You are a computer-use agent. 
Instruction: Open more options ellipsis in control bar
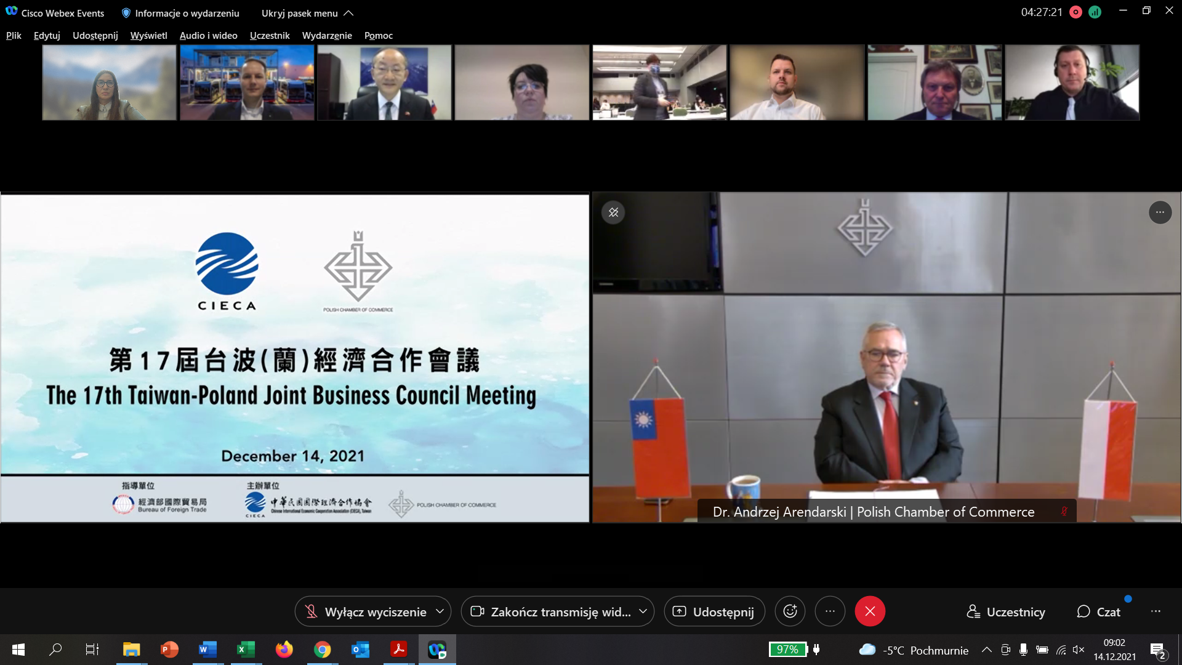click(830, 611)
